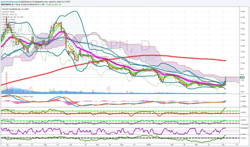The width and height of the screenshot is (250, 147).
Task: Click the O:6.89 open price in header
Action: 39,5
